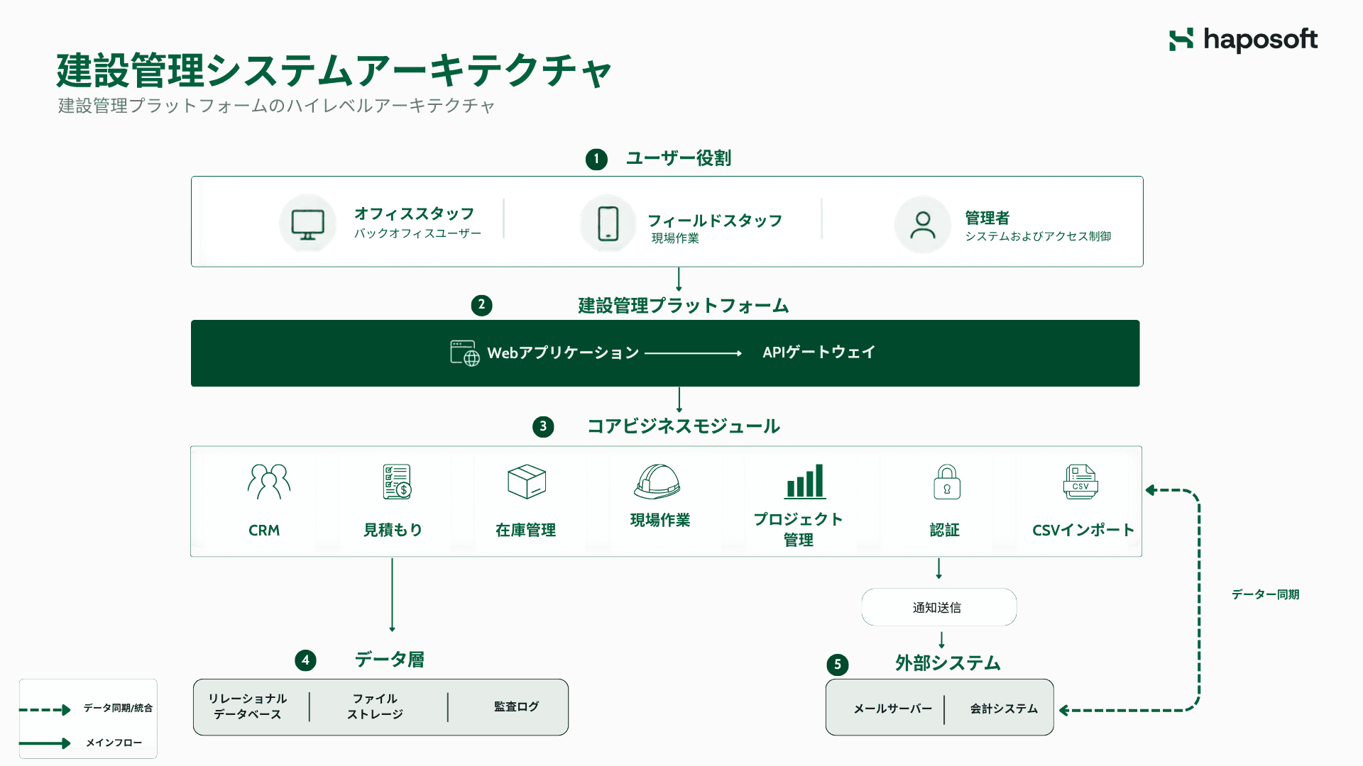The image size is (1363, 766).
Task: Click the 管理者 heading
Action: pyautogui.click(x=987, y=218)
